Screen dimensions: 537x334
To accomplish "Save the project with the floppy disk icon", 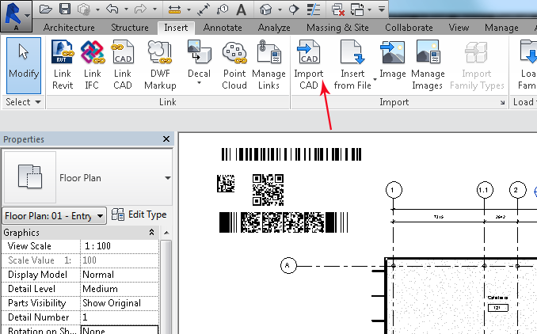I will (x=65, y=9).
